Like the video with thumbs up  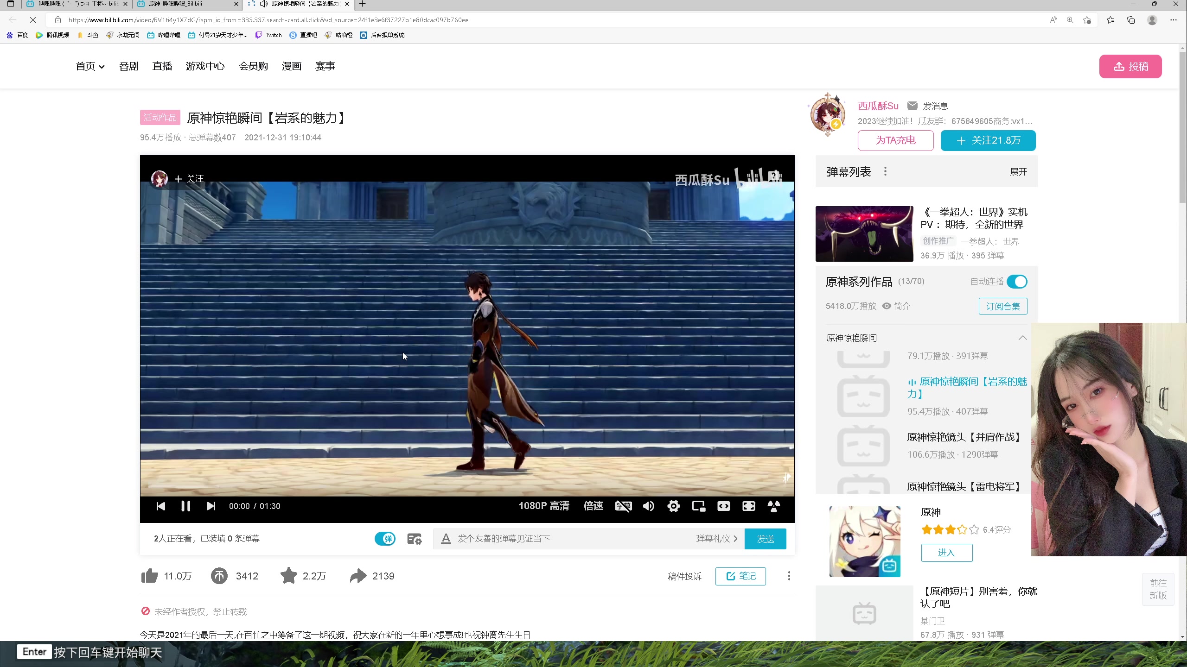pyautogui.click(x=150, y=576)
